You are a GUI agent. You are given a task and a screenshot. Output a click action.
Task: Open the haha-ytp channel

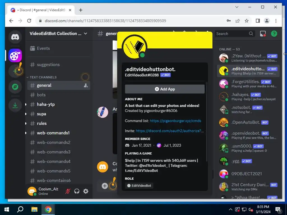(x=59, y=104)
